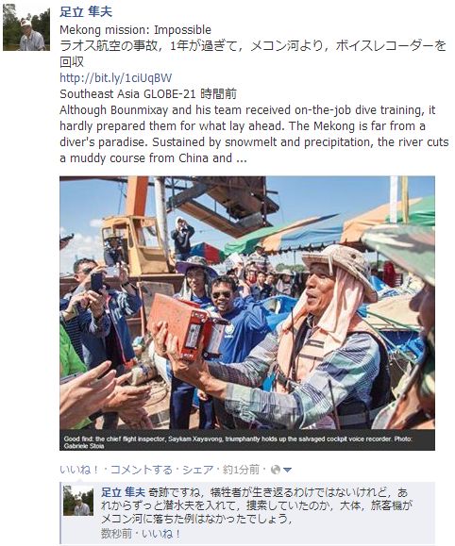Viewport: 455px width, 546px height.
Task: Click the 'Mekong mission: Impossible' title
Action: pos(135,30)
